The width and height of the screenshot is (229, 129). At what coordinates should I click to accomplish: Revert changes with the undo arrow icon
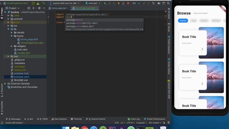tap(153, 3)
